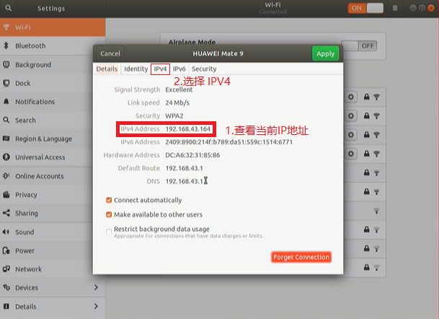Open Privacy settings in sidebar

(26, 195)
